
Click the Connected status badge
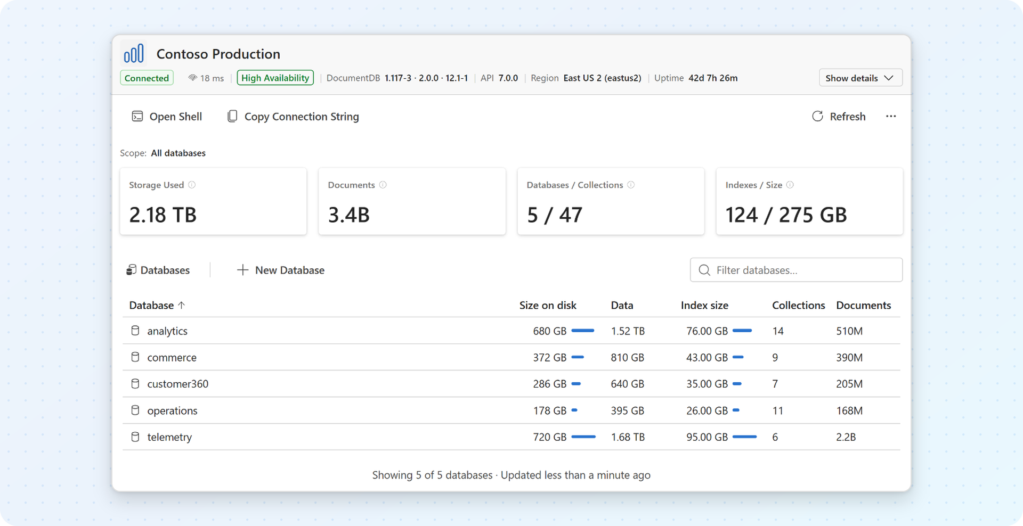pos(147,78)
